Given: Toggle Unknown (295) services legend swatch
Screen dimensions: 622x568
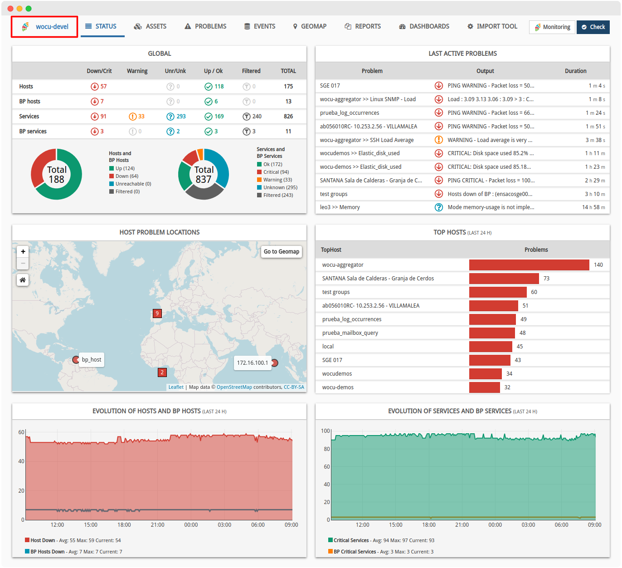Looking at the screenshot, I should click(x=259, y=187).
